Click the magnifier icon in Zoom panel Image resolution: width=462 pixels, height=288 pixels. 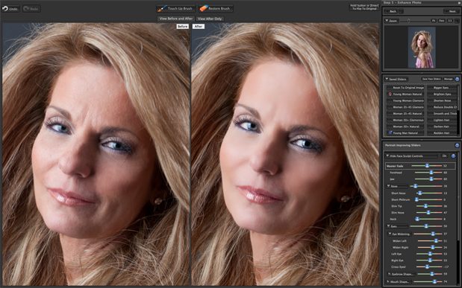(457, 21)
